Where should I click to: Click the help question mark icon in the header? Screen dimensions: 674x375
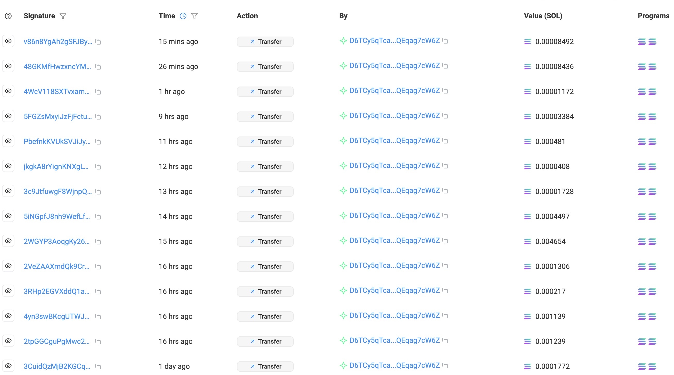point(8,16)
